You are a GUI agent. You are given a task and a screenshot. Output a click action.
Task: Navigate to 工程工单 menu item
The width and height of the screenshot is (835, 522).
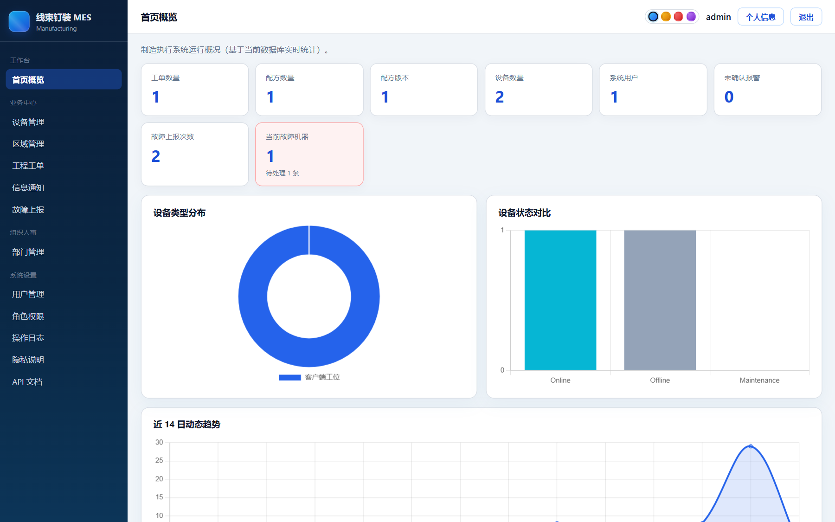[x=64, y=166]
